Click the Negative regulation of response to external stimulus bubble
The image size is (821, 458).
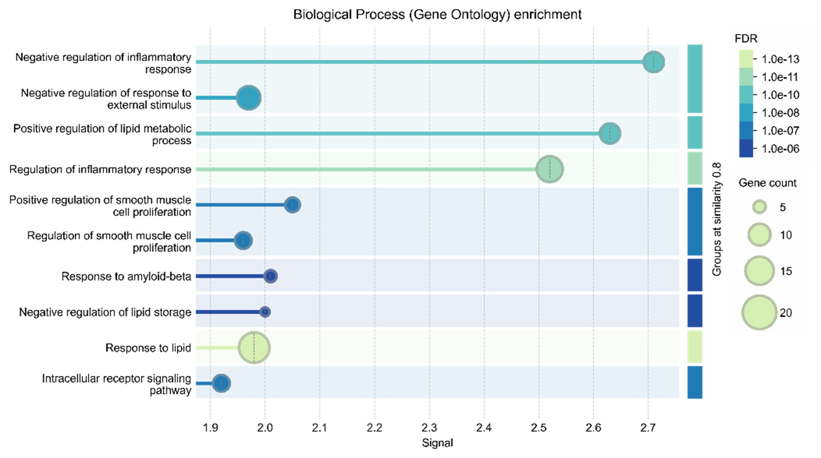pos(249,98)
